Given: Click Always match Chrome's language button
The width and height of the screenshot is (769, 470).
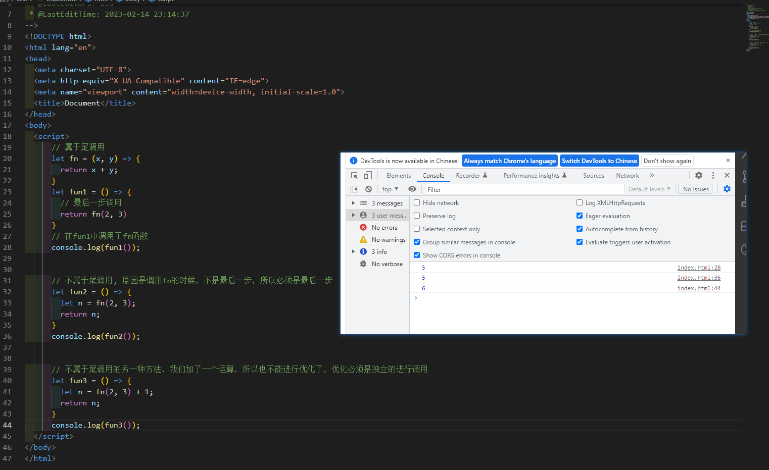Looking at the screenshot, I should (510, 161).
